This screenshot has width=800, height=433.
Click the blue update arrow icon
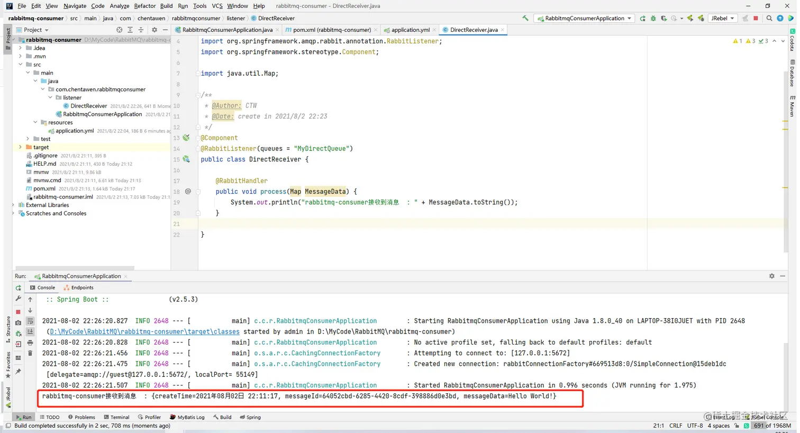pyautogui.click(x=780, y=18)
